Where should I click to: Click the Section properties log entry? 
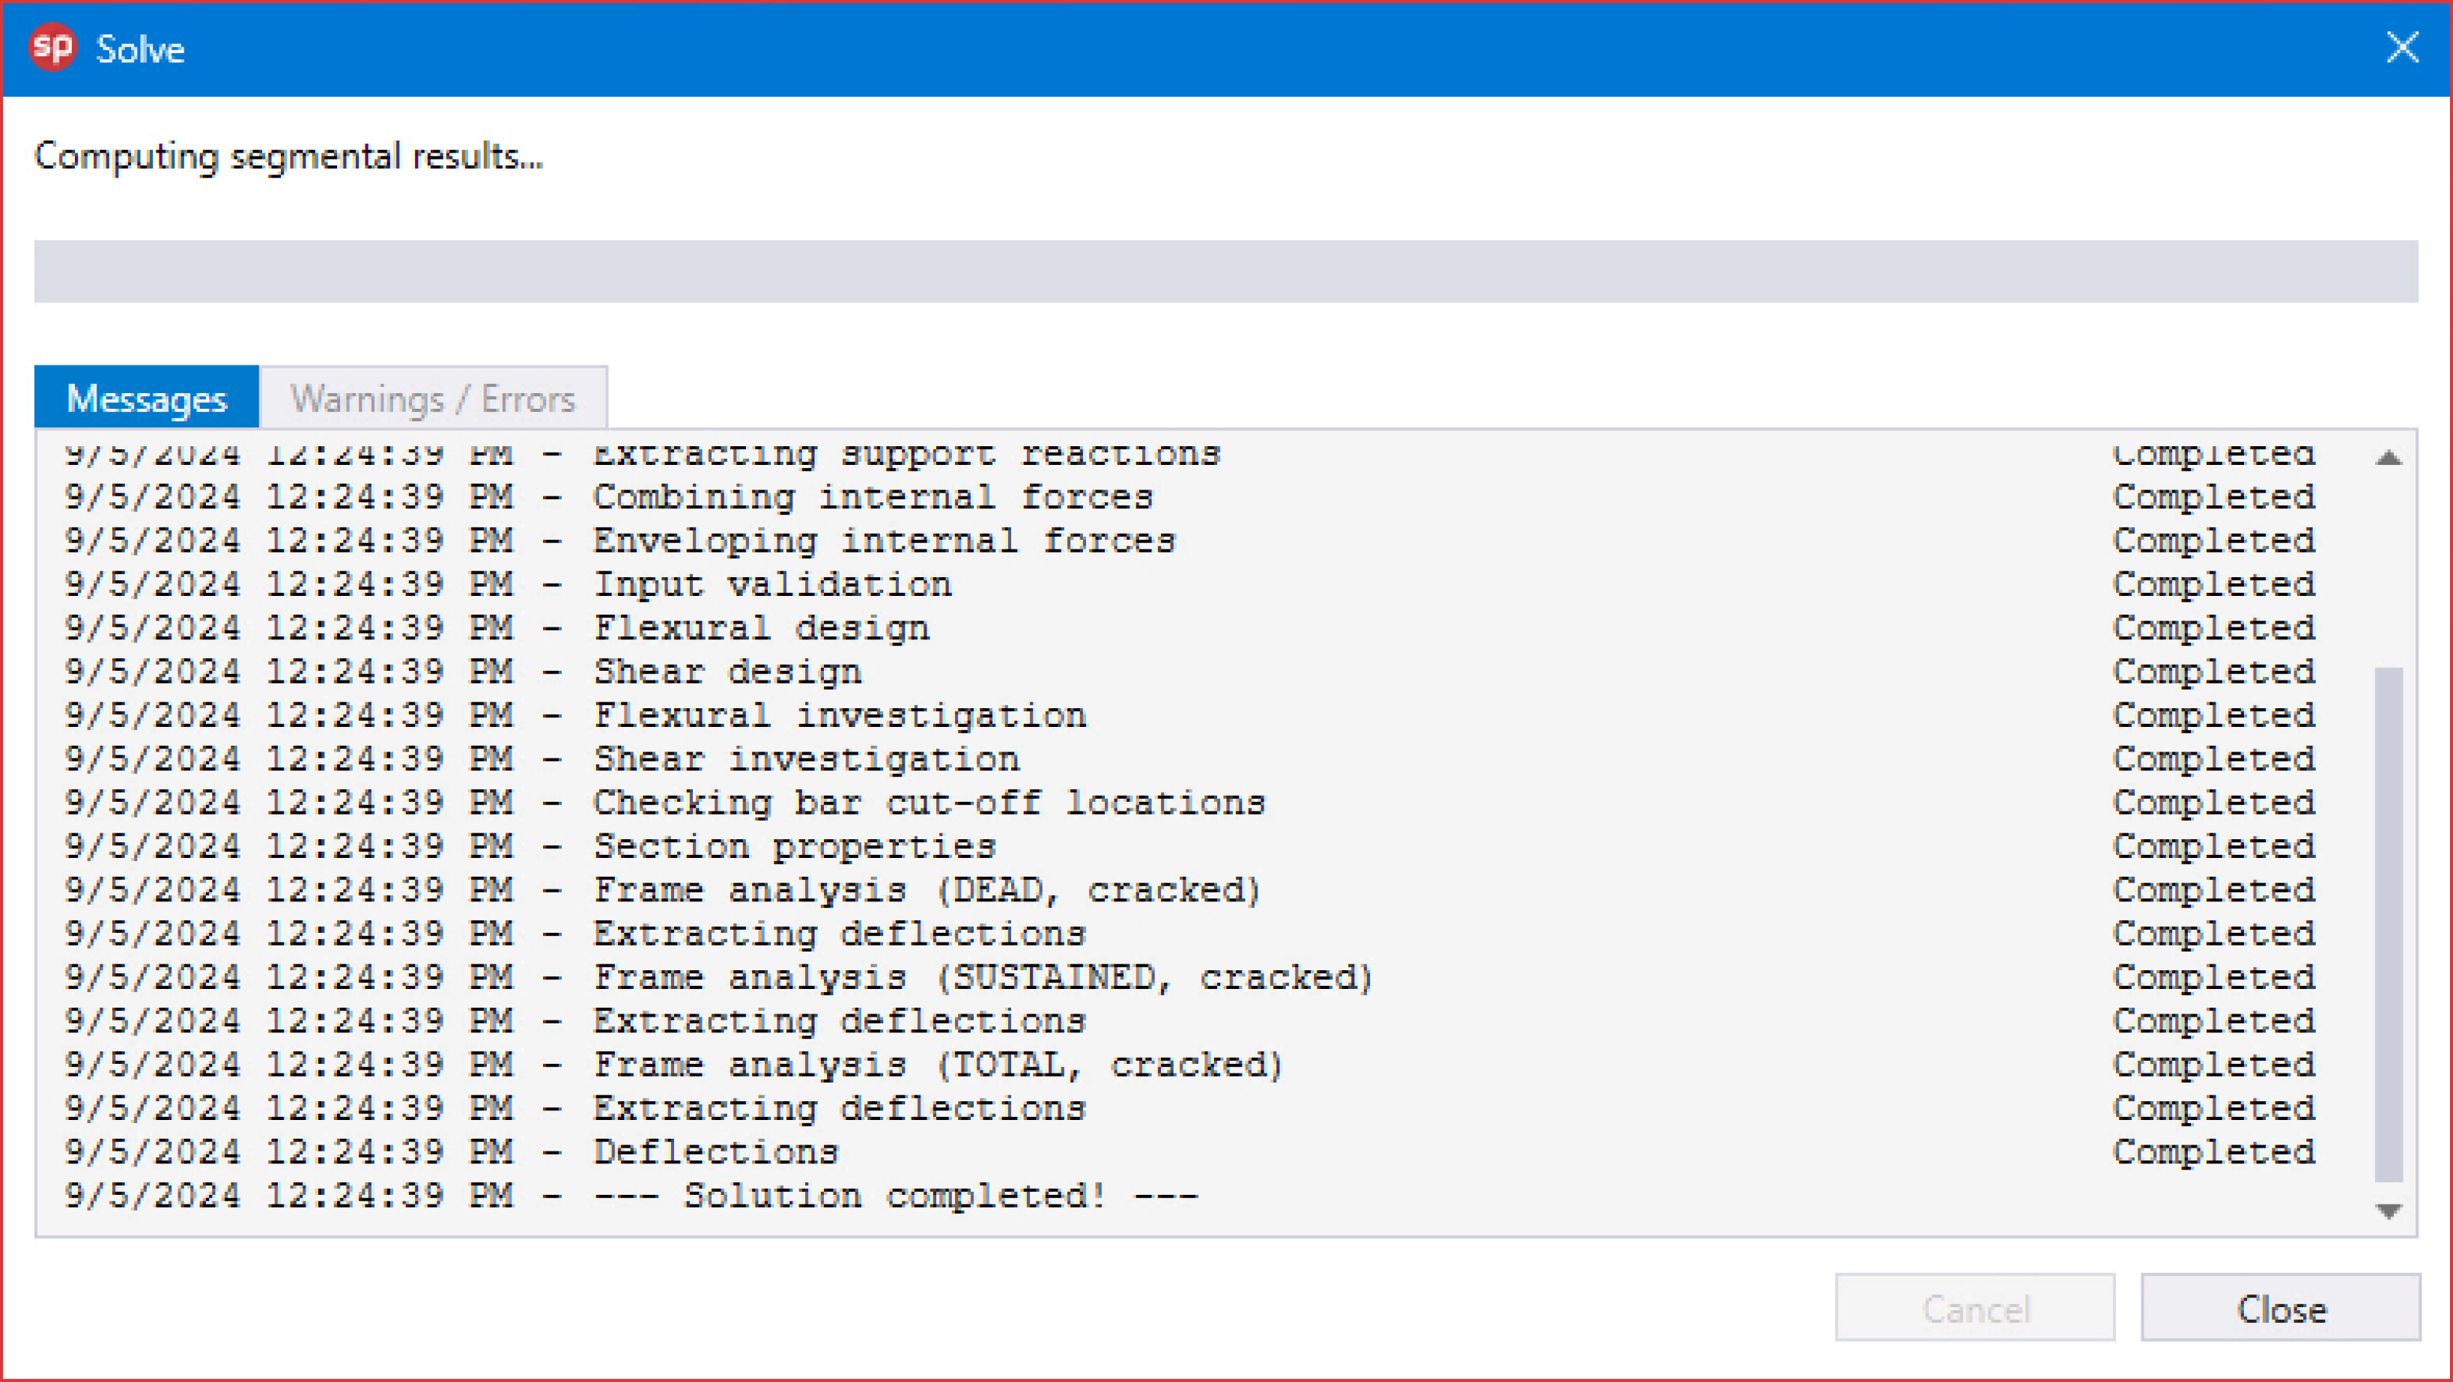tap(794, 846)
